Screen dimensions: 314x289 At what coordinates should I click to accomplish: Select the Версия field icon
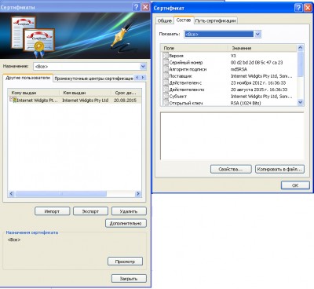[166, 56]
